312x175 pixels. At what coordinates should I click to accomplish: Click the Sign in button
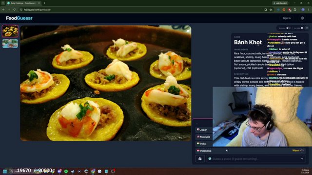pos(286,18)
